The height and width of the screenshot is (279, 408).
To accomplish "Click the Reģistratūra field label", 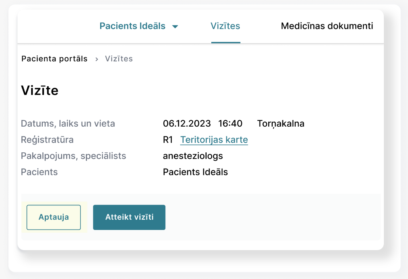I will pos(47,140).
